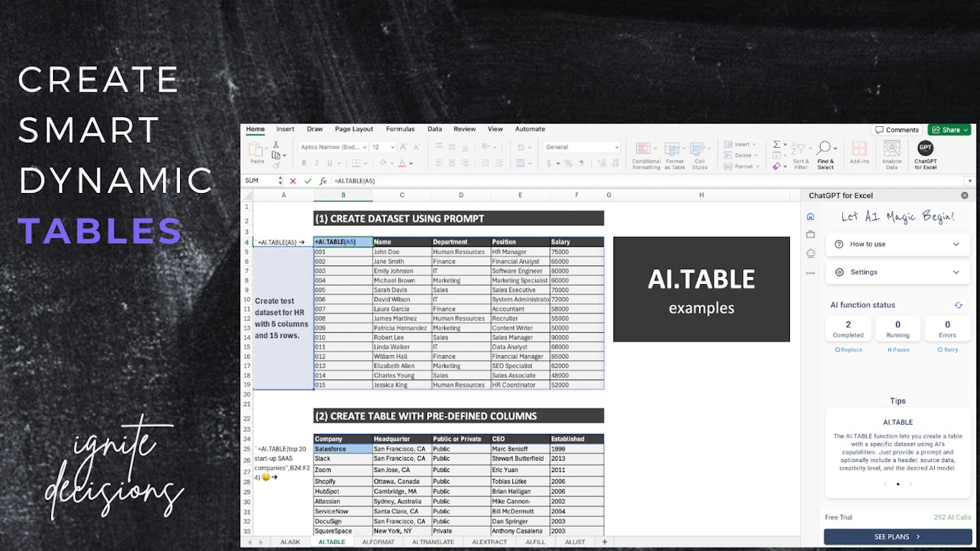Image resolution: width=980 pixels, height=551 pixels.
Task: Click the red Font Color button
Action: [402, 164]
